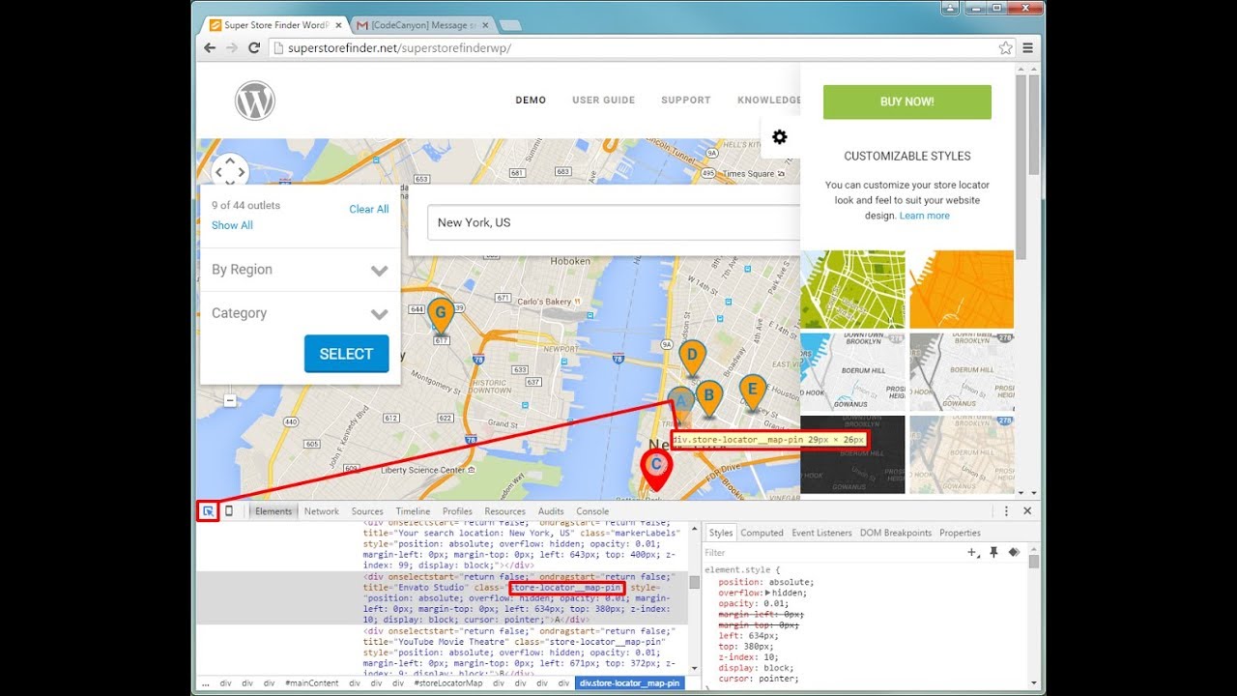Image resolution: width=1237 pixels, height=696 pixels.
Task: Click the 'z-index: 10;' style declaration
Action: click(749, 656)
